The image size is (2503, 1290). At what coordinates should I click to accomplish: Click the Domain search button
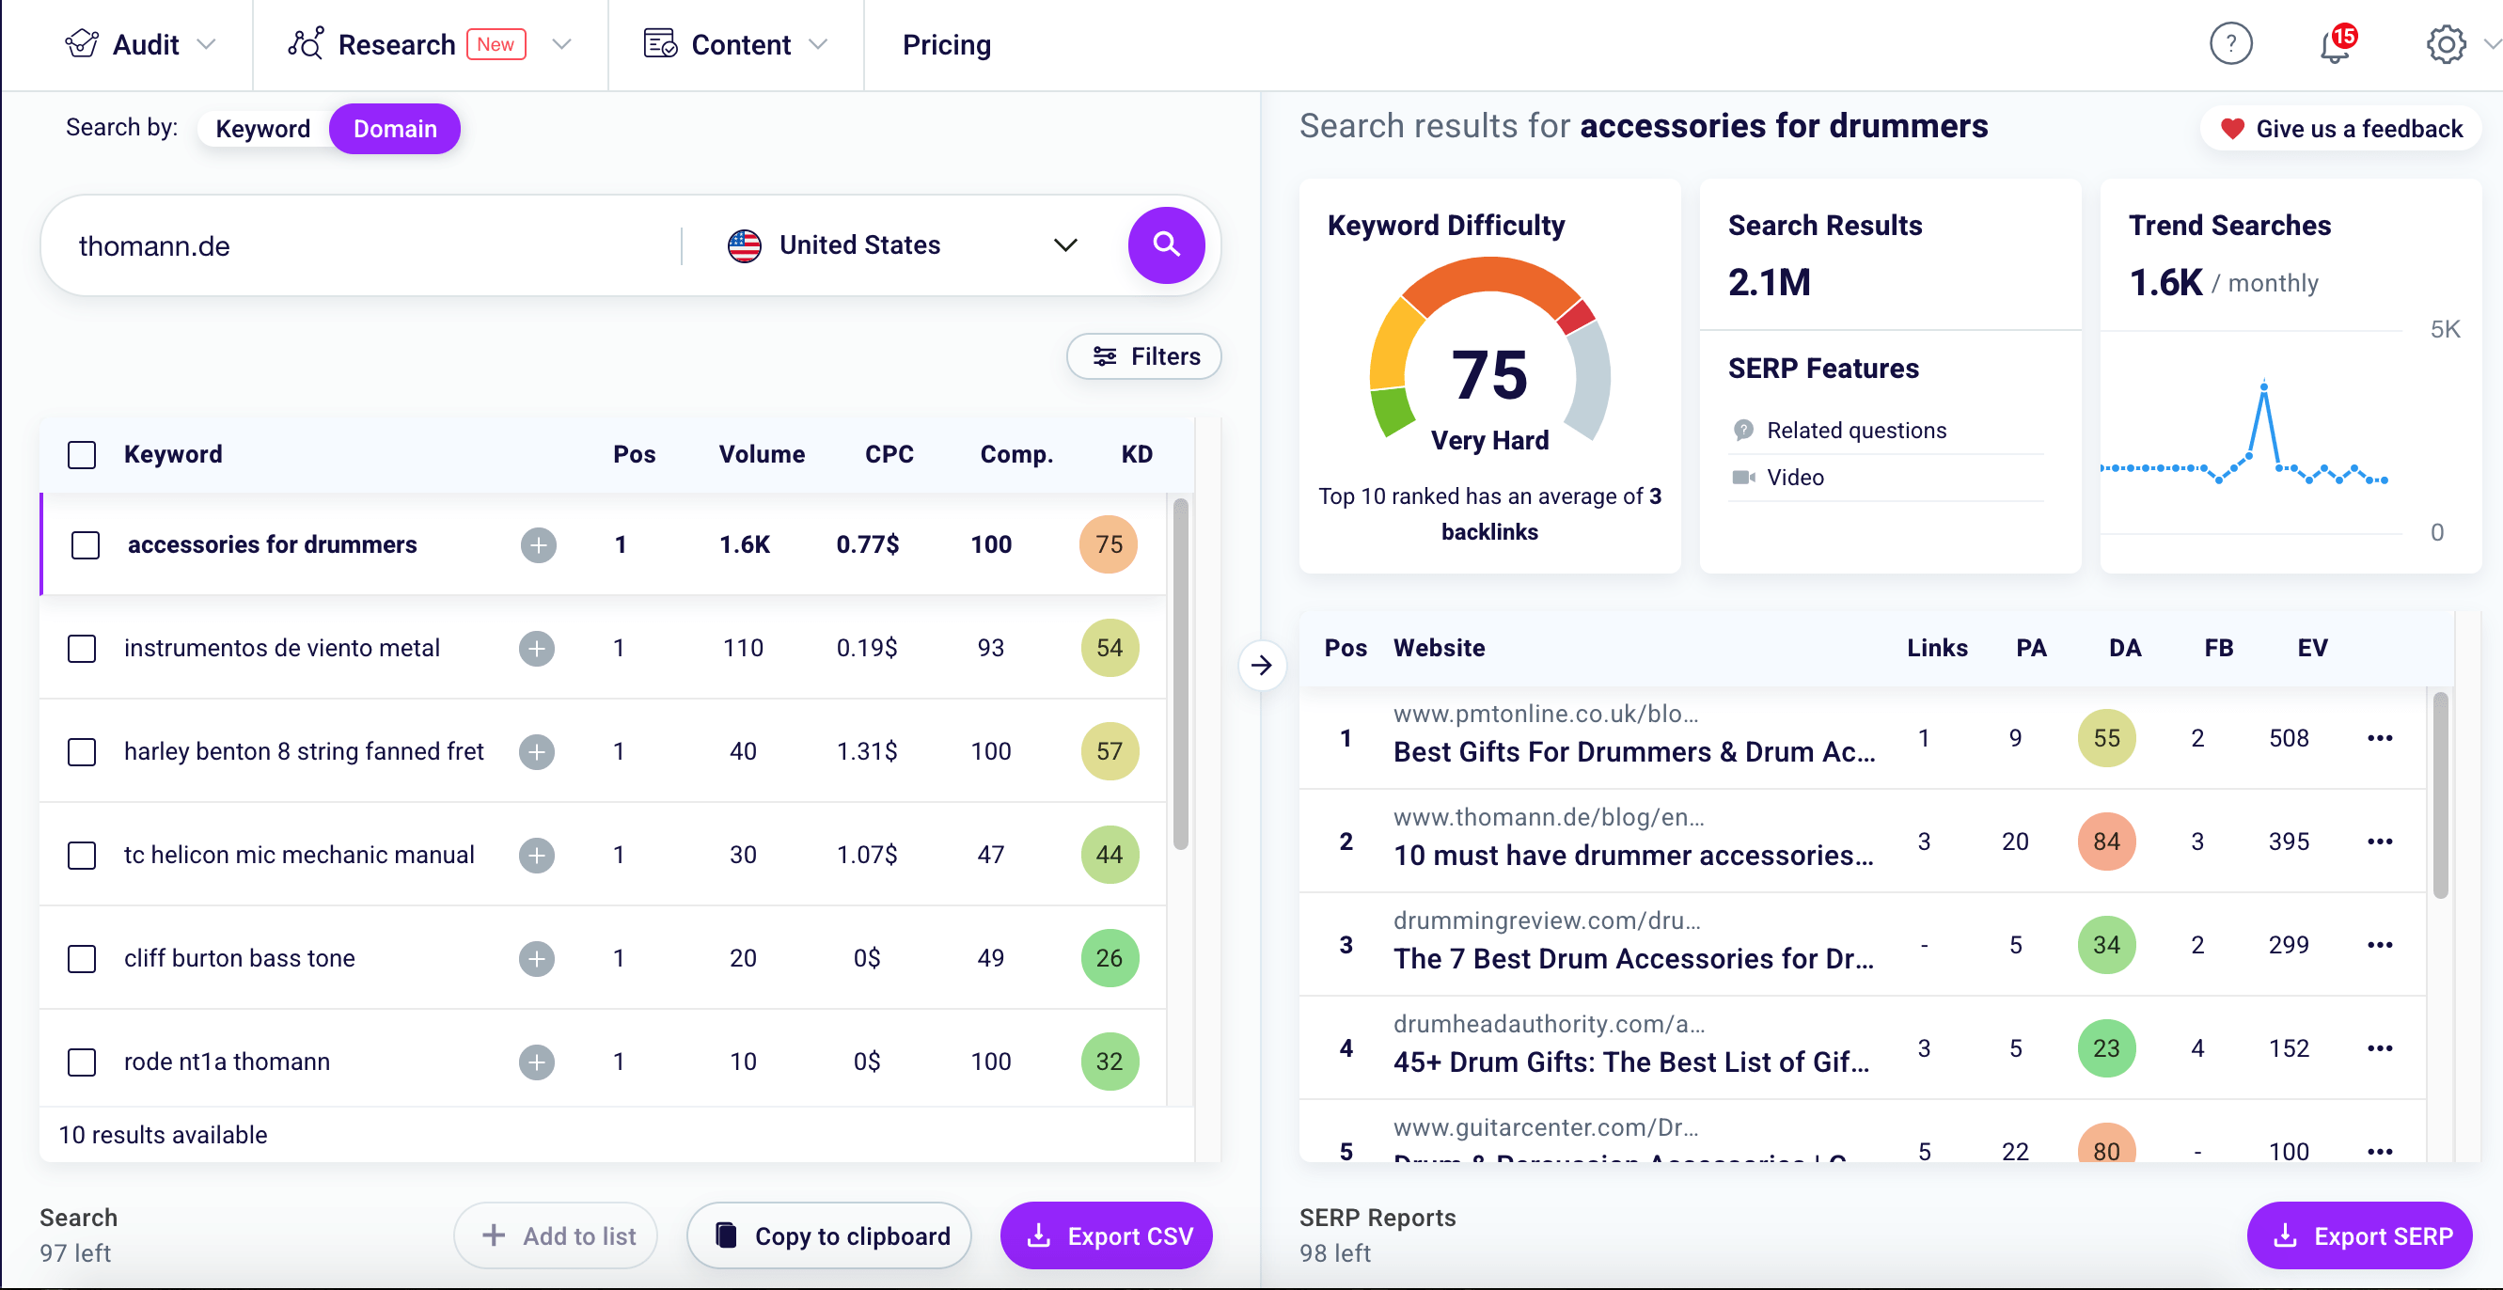[x=393, y=127]
